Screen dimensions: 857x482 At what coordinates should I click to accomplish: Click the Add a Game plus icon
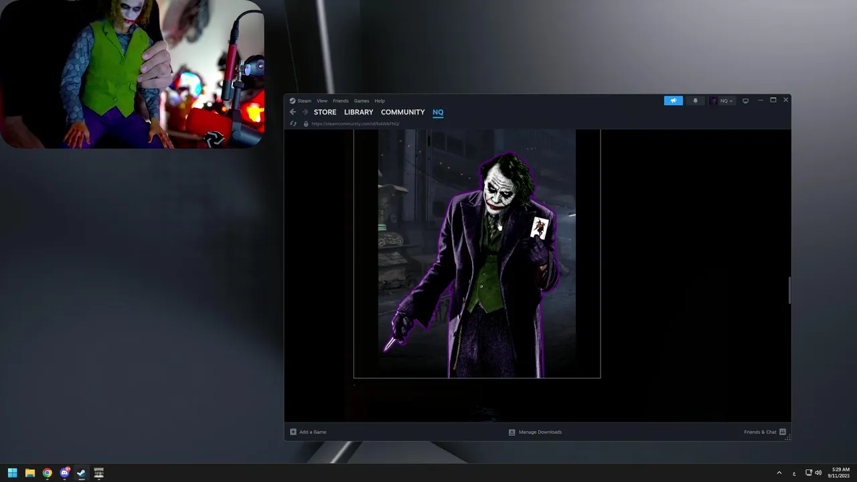293,432
